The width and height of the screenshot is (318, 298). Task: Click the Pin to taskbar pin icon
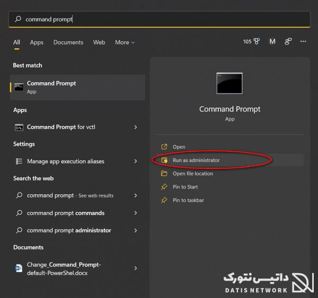coord(164,200)
